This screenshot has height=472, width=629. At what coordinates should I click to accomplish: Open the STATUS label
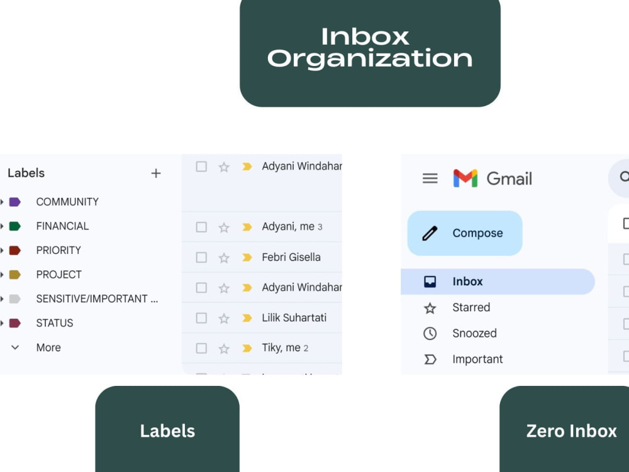55,323
